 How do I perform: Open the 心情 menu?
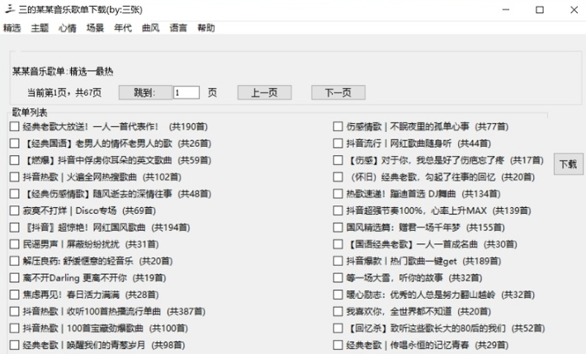point(68,28)
